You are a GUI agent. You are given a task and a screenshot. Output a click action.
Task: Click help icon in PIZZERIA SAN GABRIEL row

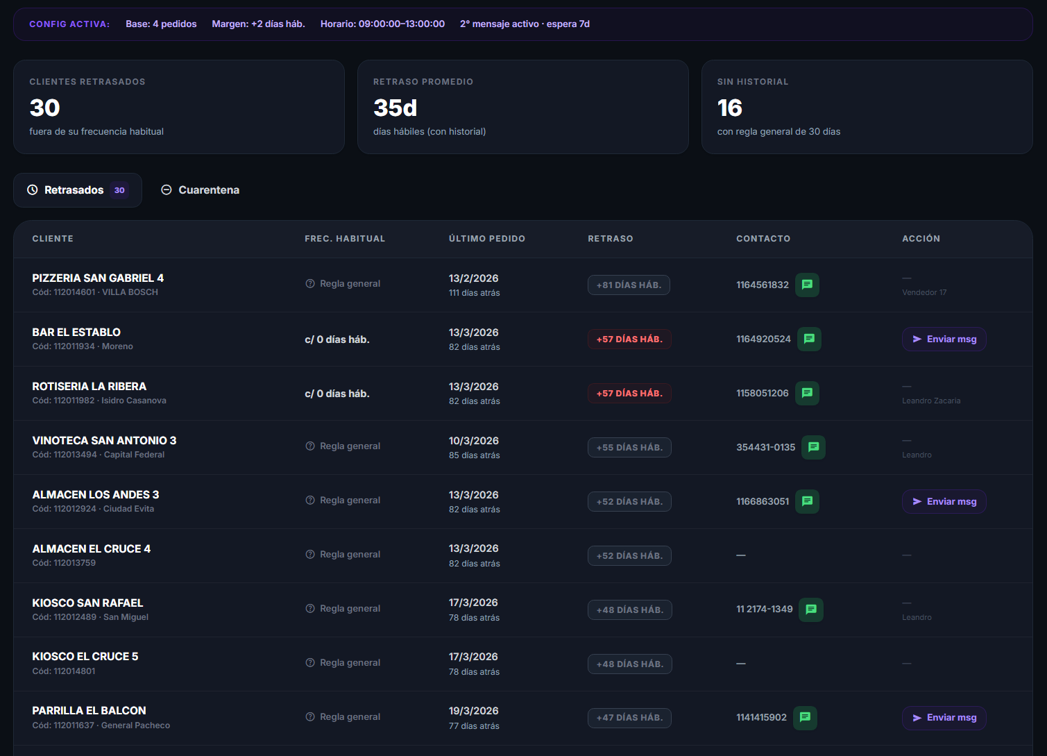click(310, 283)
